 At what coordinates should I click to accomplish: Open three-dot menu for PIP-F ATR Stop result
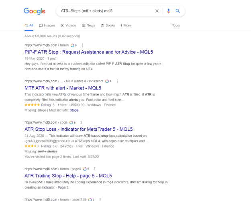point(83,45)
